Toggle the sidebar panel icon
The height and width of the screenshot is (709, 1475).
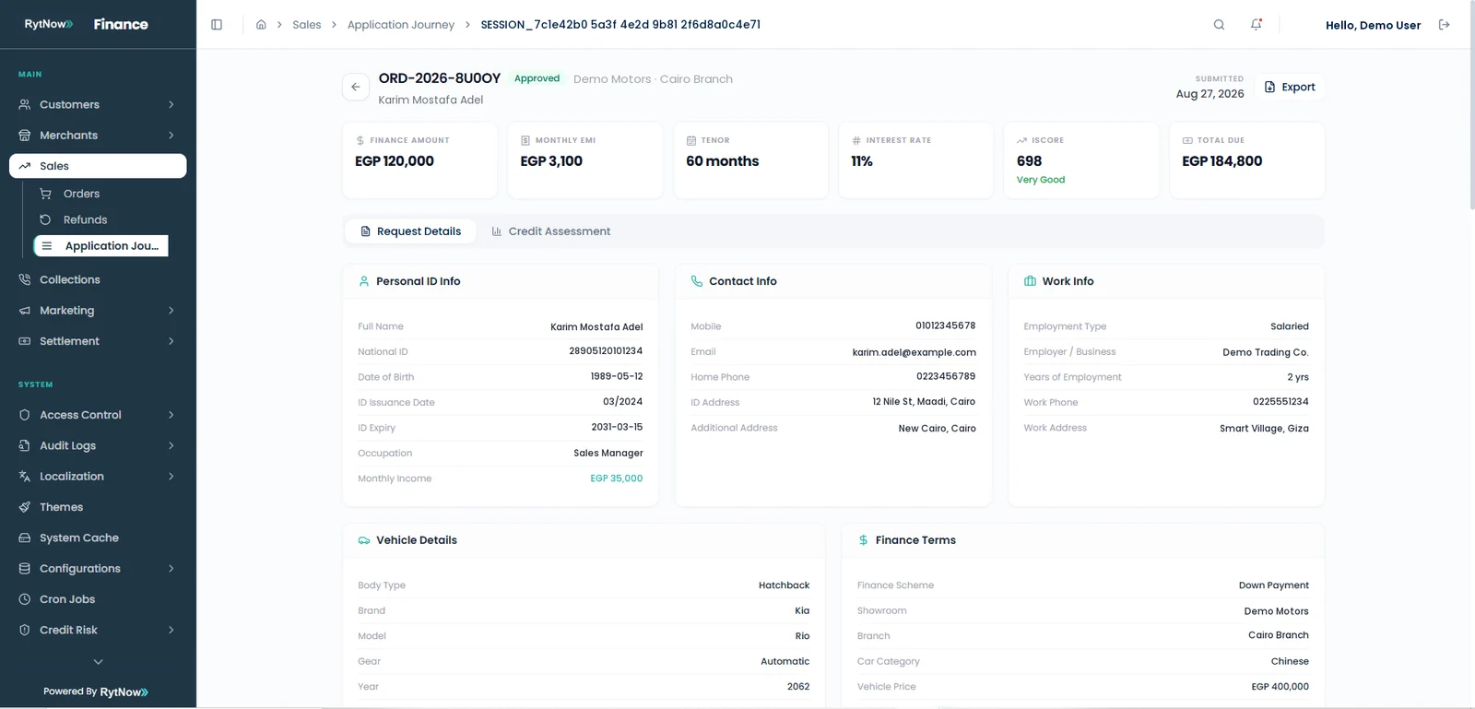(x=217, y=25)
